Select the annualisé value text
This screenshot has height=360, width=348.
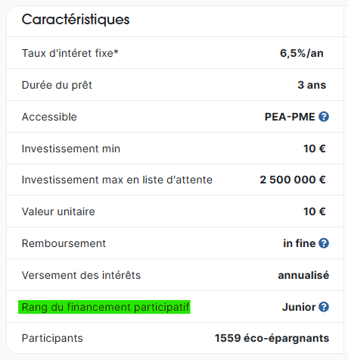[x=303, y=275]
